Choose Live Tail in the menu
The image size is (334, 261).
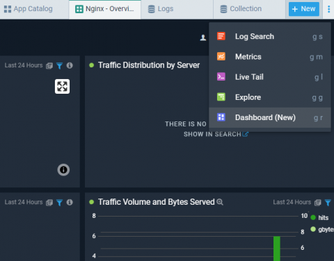(270, 77)
